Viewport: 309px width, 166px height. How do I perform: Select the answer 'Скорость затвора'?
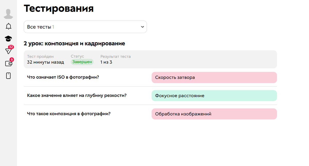coord(214,77)
